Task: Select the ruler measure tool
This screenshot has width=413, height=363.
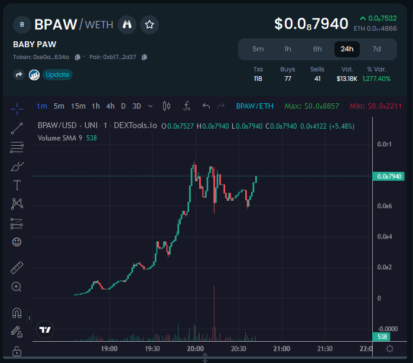Action: pos(17,268)
